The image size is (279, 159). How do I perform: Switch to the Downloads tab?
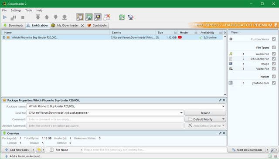pos(14,25)
